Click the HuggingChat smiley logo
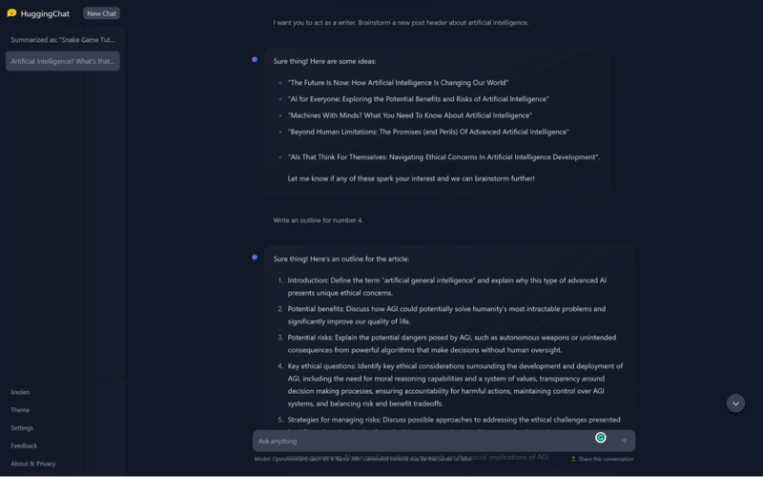Image resolution: width=763 pixels, height=477 pixels. pyautogui.click(x=11, y=13)
